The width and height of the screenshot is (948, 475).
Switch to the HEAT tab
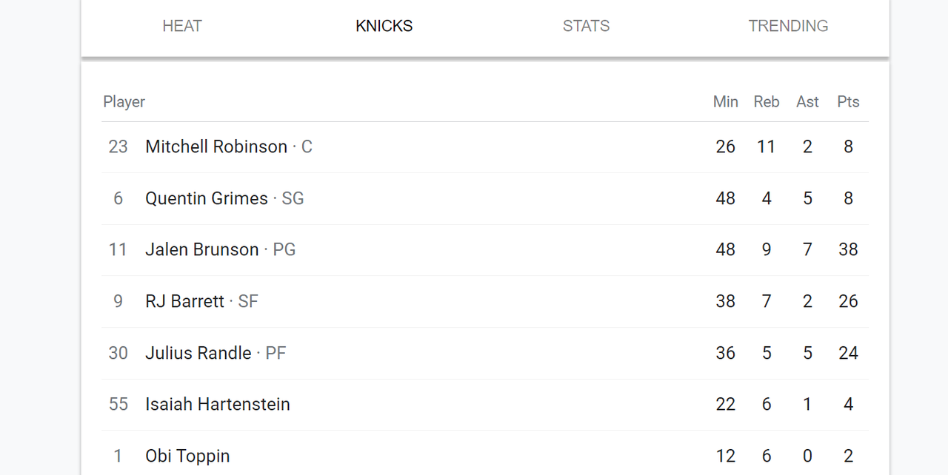(182, 26)
